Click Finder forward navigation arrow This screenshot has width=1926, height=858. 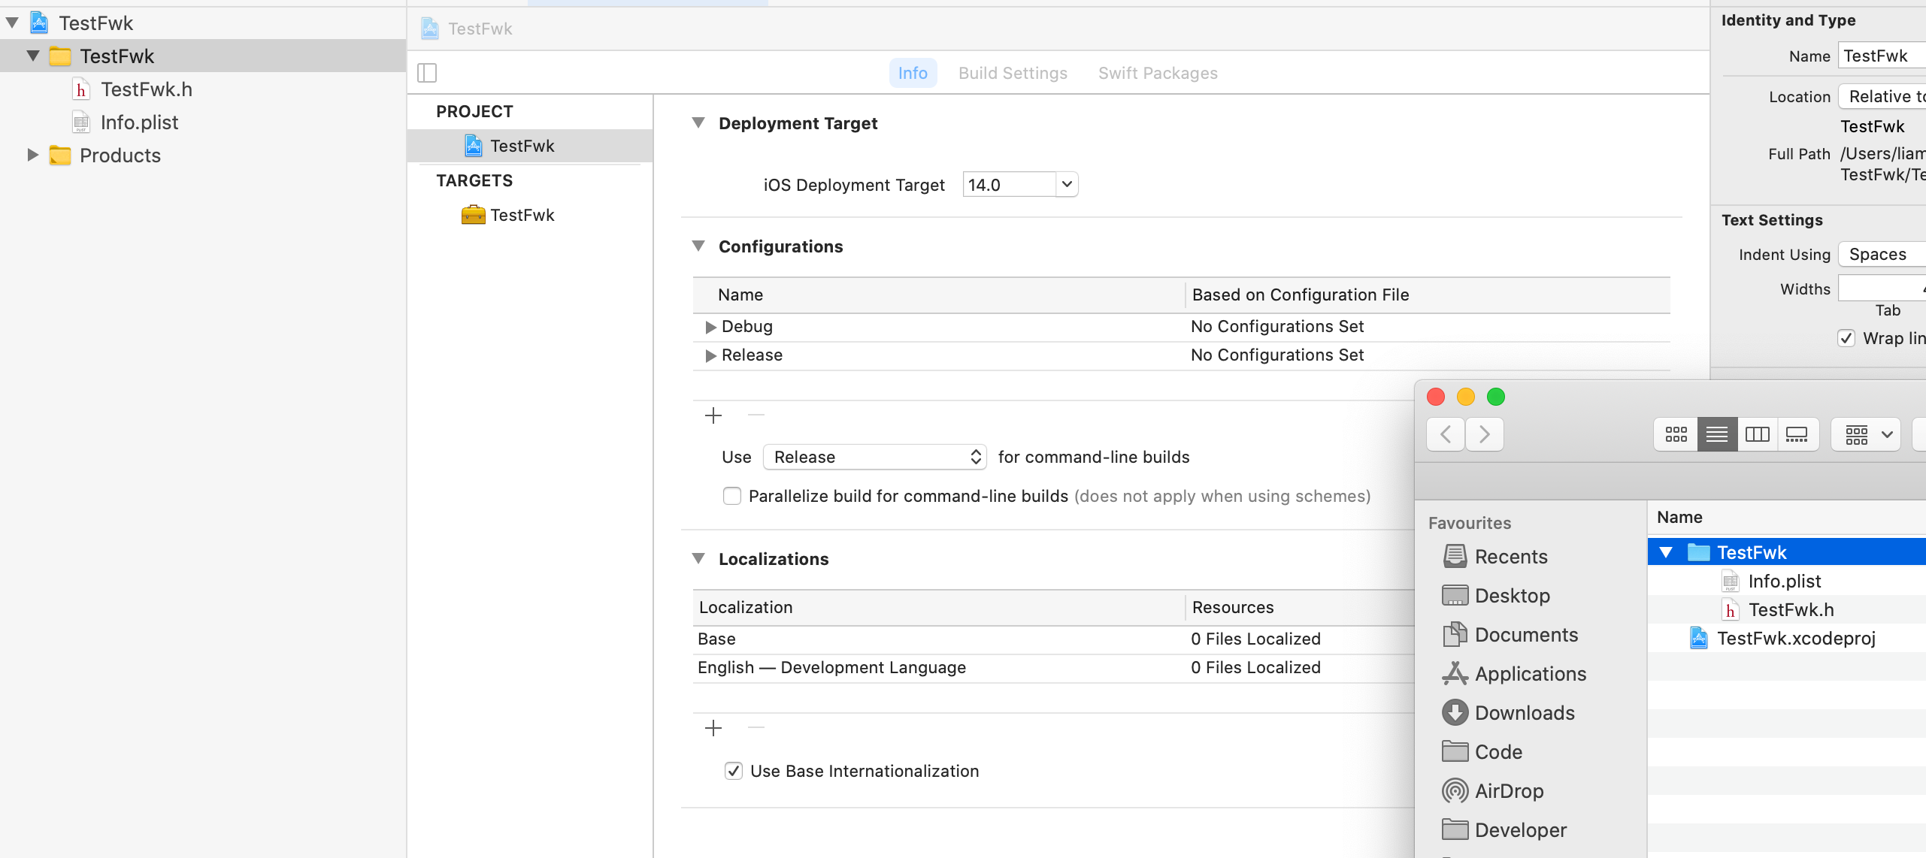pos(1484,434)
